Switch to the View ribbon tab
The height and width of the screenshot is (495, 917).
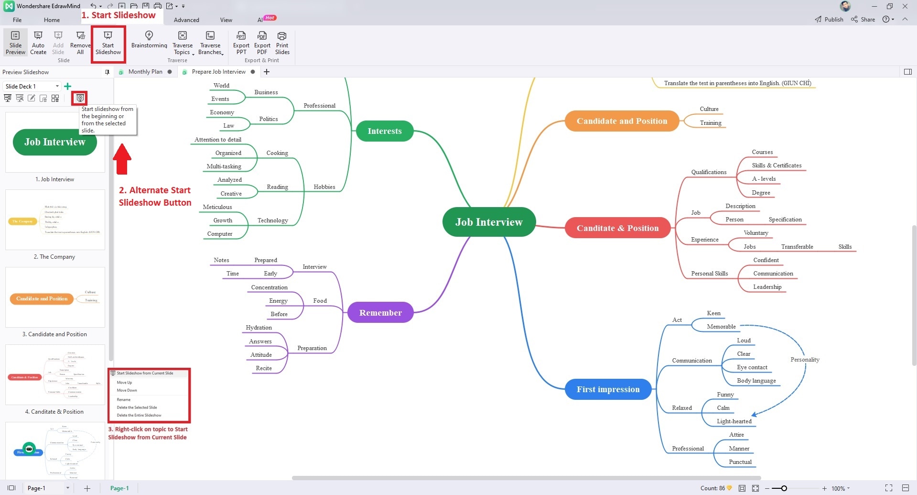coord(226,20)
